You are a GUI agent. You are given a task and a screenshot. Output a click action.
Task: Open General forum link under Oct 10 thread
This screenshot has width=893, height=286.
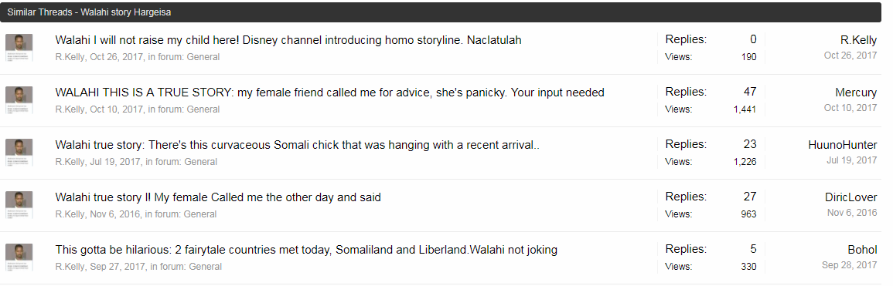(203, 109)
